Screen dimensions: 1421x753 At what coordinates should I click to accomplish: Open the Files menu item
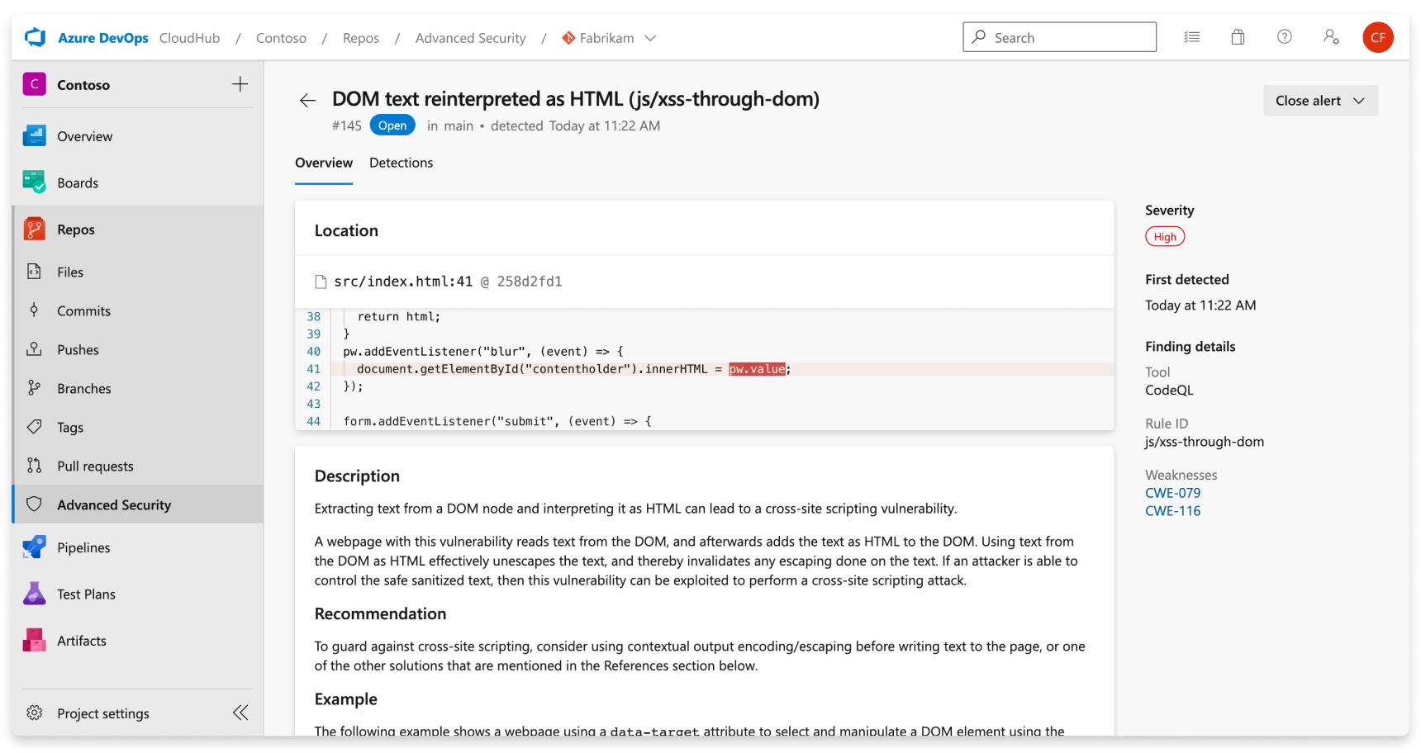click(138, 272)
